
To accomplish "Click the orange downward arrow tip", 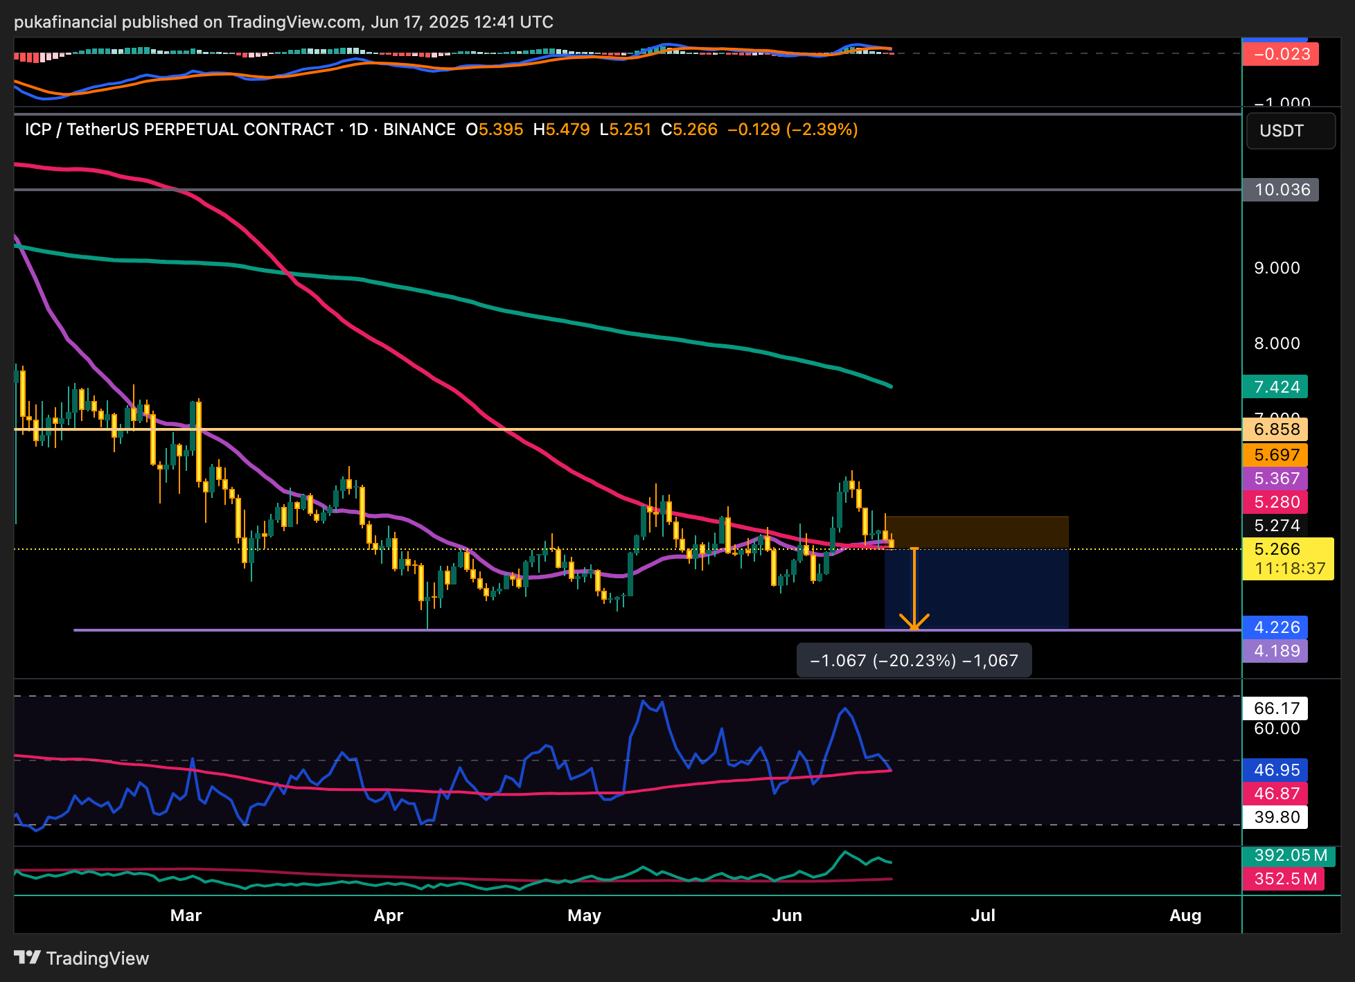I will 914,627.
